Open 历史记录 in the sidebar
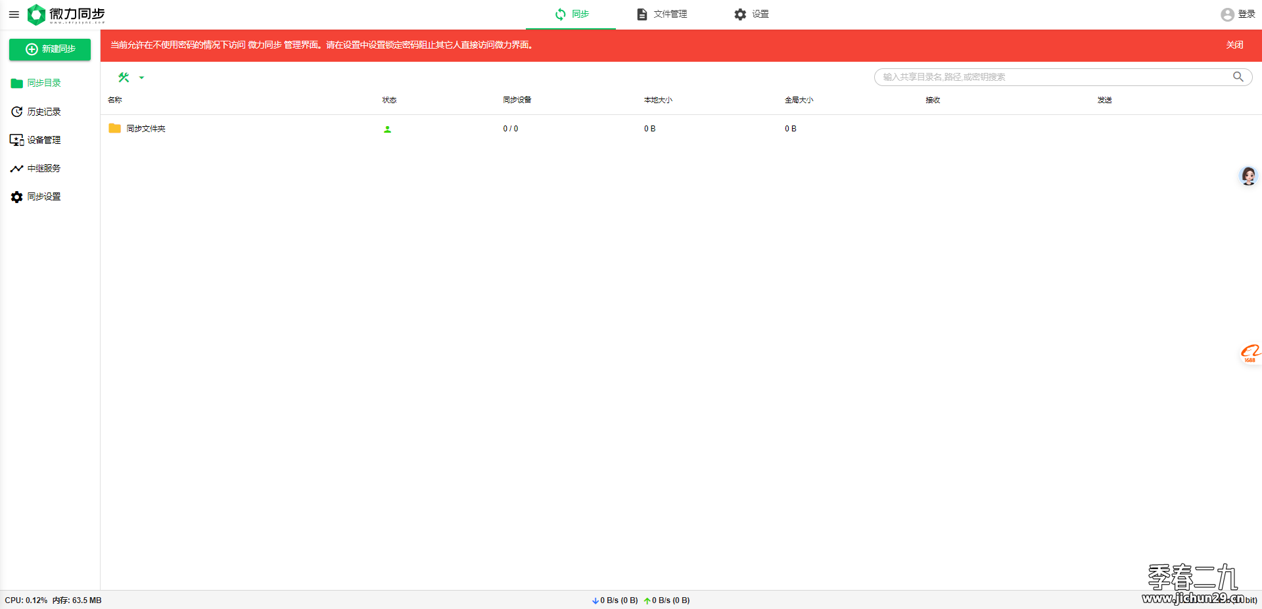The image size is (1262, 609). pyautogui.click(x=36, y=112)
